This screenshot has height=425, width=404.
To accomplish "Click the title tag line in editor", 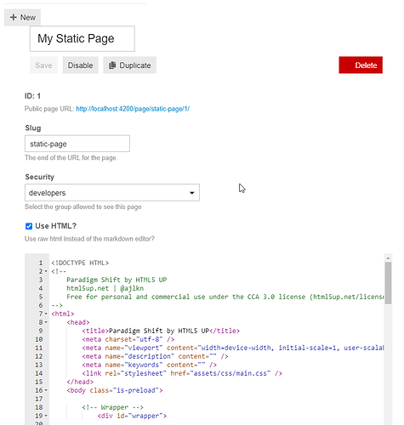I will point(161,331).
